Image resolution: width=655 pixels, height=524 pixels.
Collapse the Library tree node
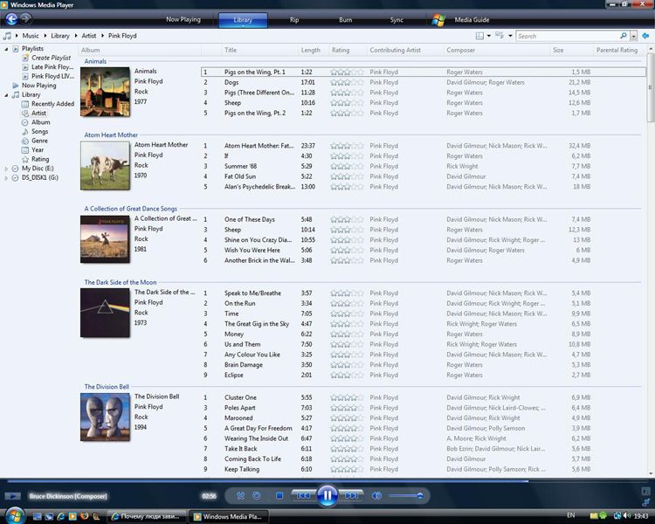(6, 95)
